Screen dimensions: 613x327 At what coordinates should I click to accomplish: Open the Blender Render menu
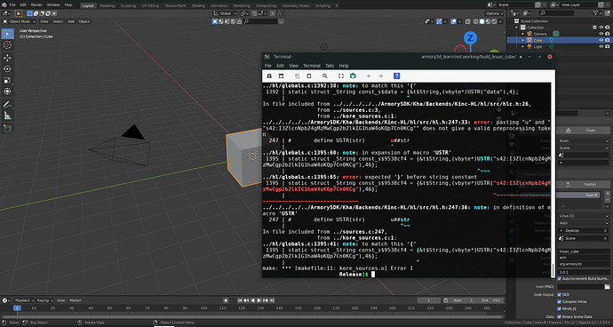click(x=36, y=5)
